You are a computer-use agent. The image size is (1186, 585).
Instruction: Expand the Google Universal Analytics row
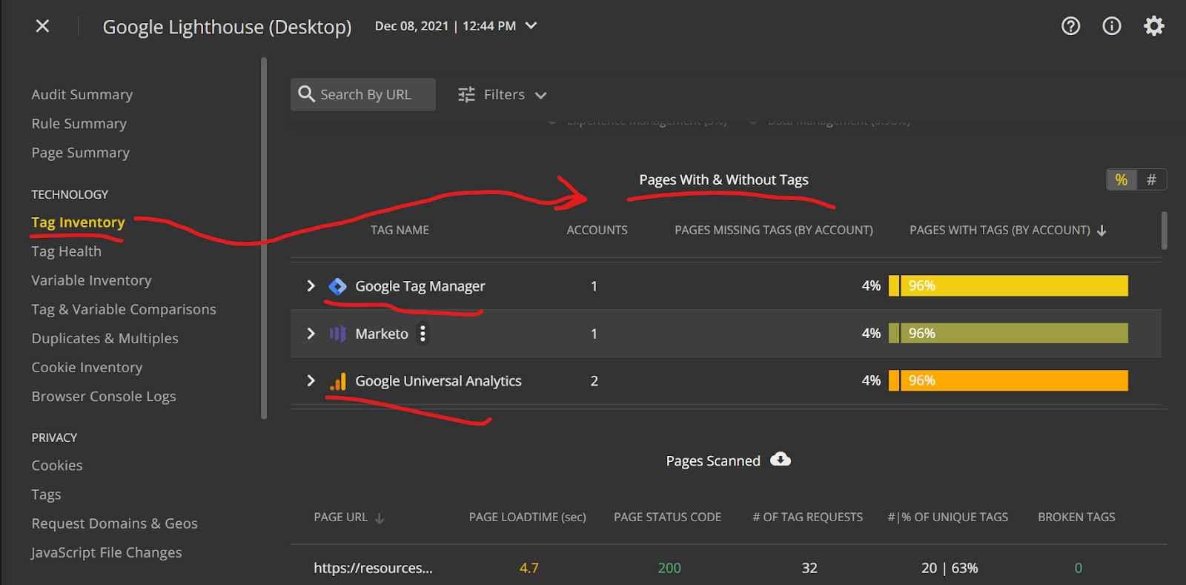(x=311, y=381)
